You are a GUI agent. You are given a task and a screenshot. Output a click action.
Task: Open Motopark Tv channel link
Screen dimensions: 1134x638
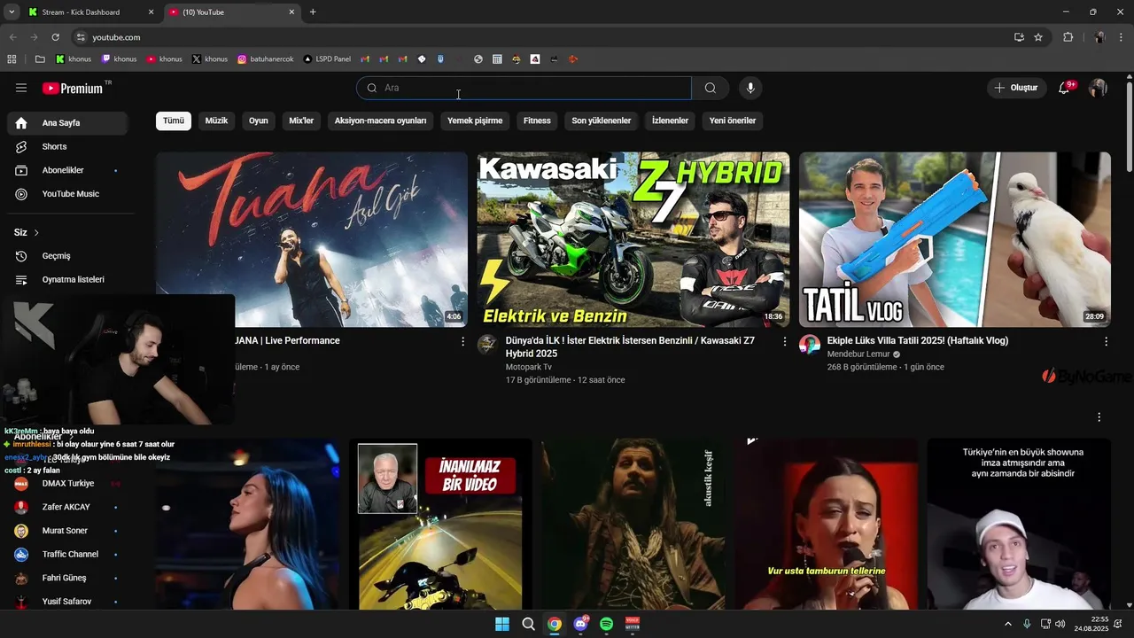click(x=529, y=367)
